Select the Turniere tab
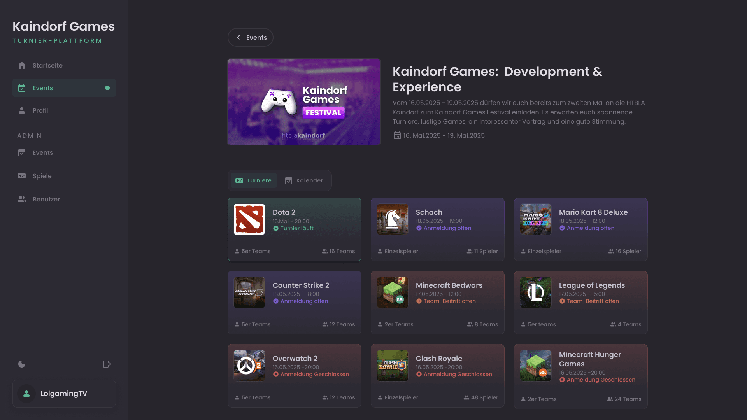Screen dimensions: 747x420 point(254,180)
